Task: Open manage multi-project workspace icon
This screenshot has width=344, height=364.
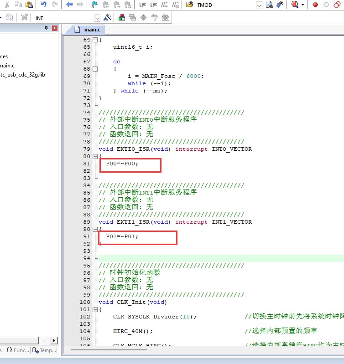Action: point(132,17)
